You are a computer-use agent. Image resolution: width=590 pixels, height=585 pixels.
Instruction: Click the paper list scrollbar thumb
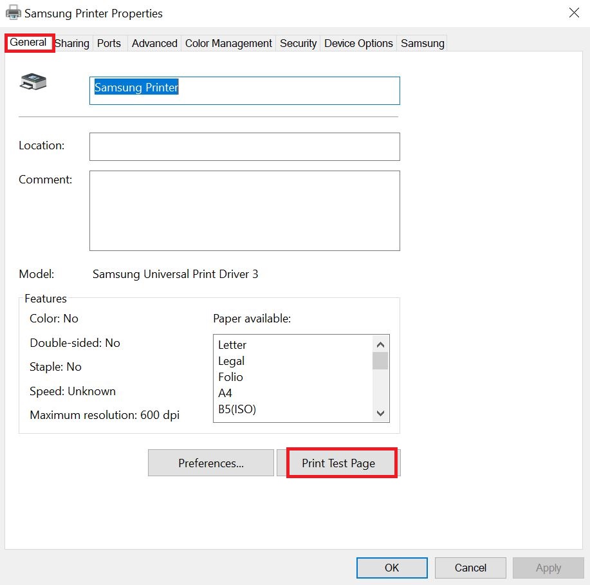pos(380,360)
